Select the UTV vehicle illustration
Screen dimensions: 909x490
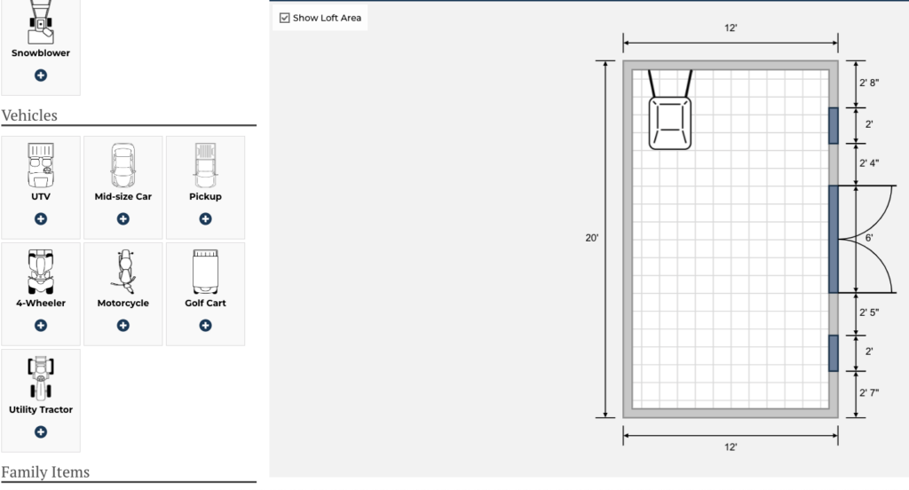[x=41, y=165]
